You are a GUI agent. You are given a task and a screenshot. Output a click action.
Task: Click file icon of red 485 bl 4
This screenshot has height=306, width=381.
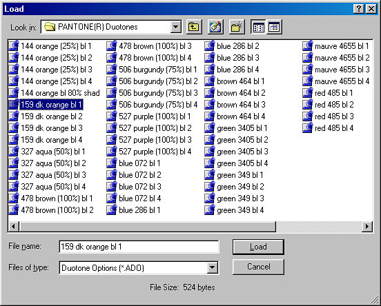click(308, 128)
